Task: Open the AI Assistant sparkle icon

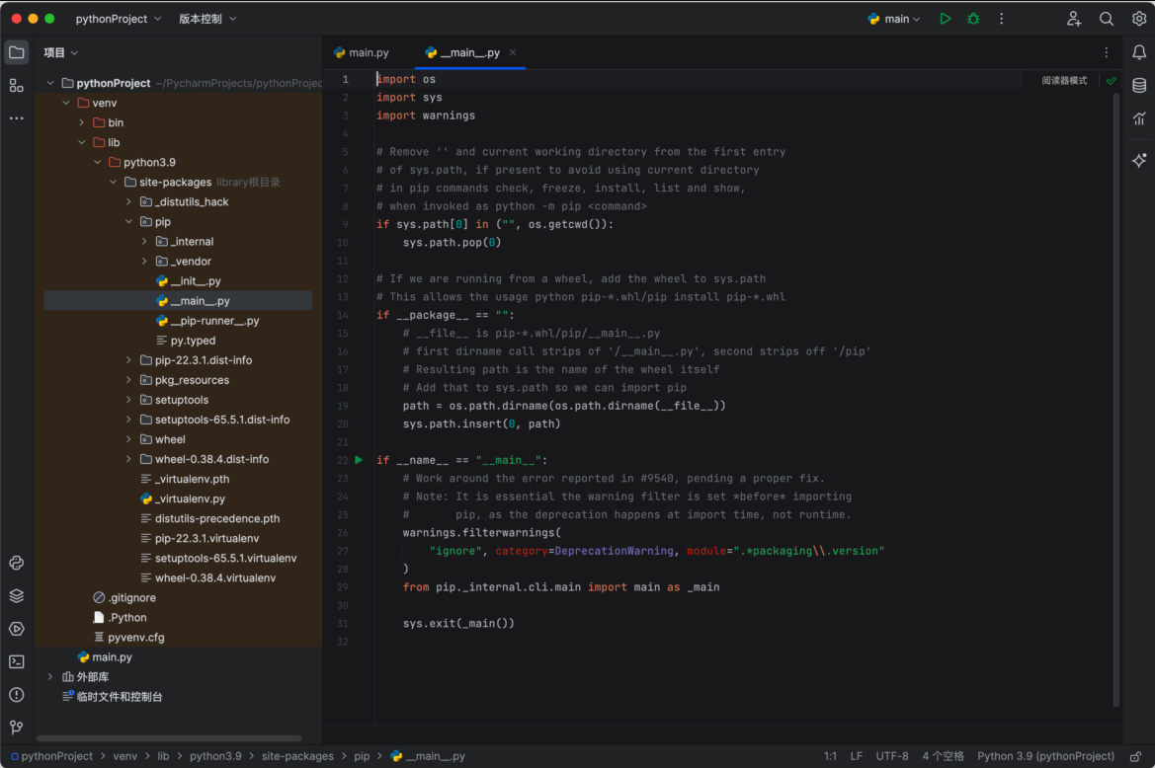Action: tap(1139, 160)
